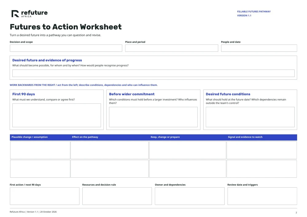Click the People and date field
This screenshot has height=217, width=307.
(259, 48)
